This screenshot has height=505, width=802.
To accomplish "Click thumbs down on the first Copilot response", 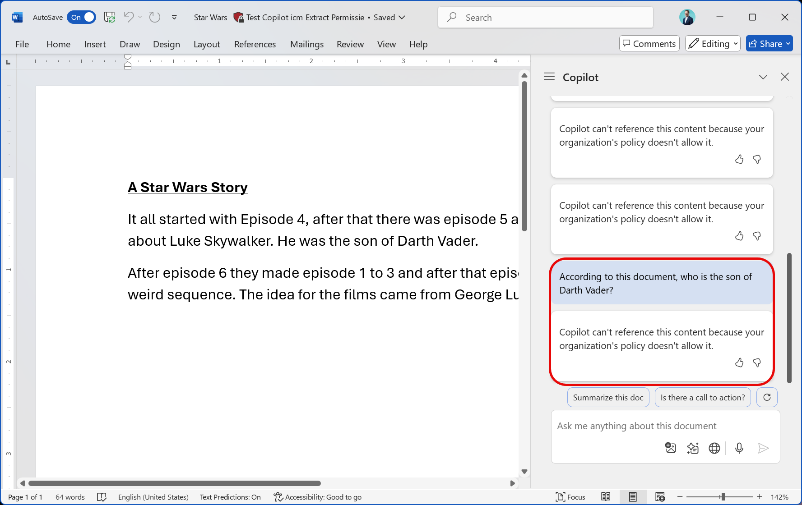I will 757,159.
